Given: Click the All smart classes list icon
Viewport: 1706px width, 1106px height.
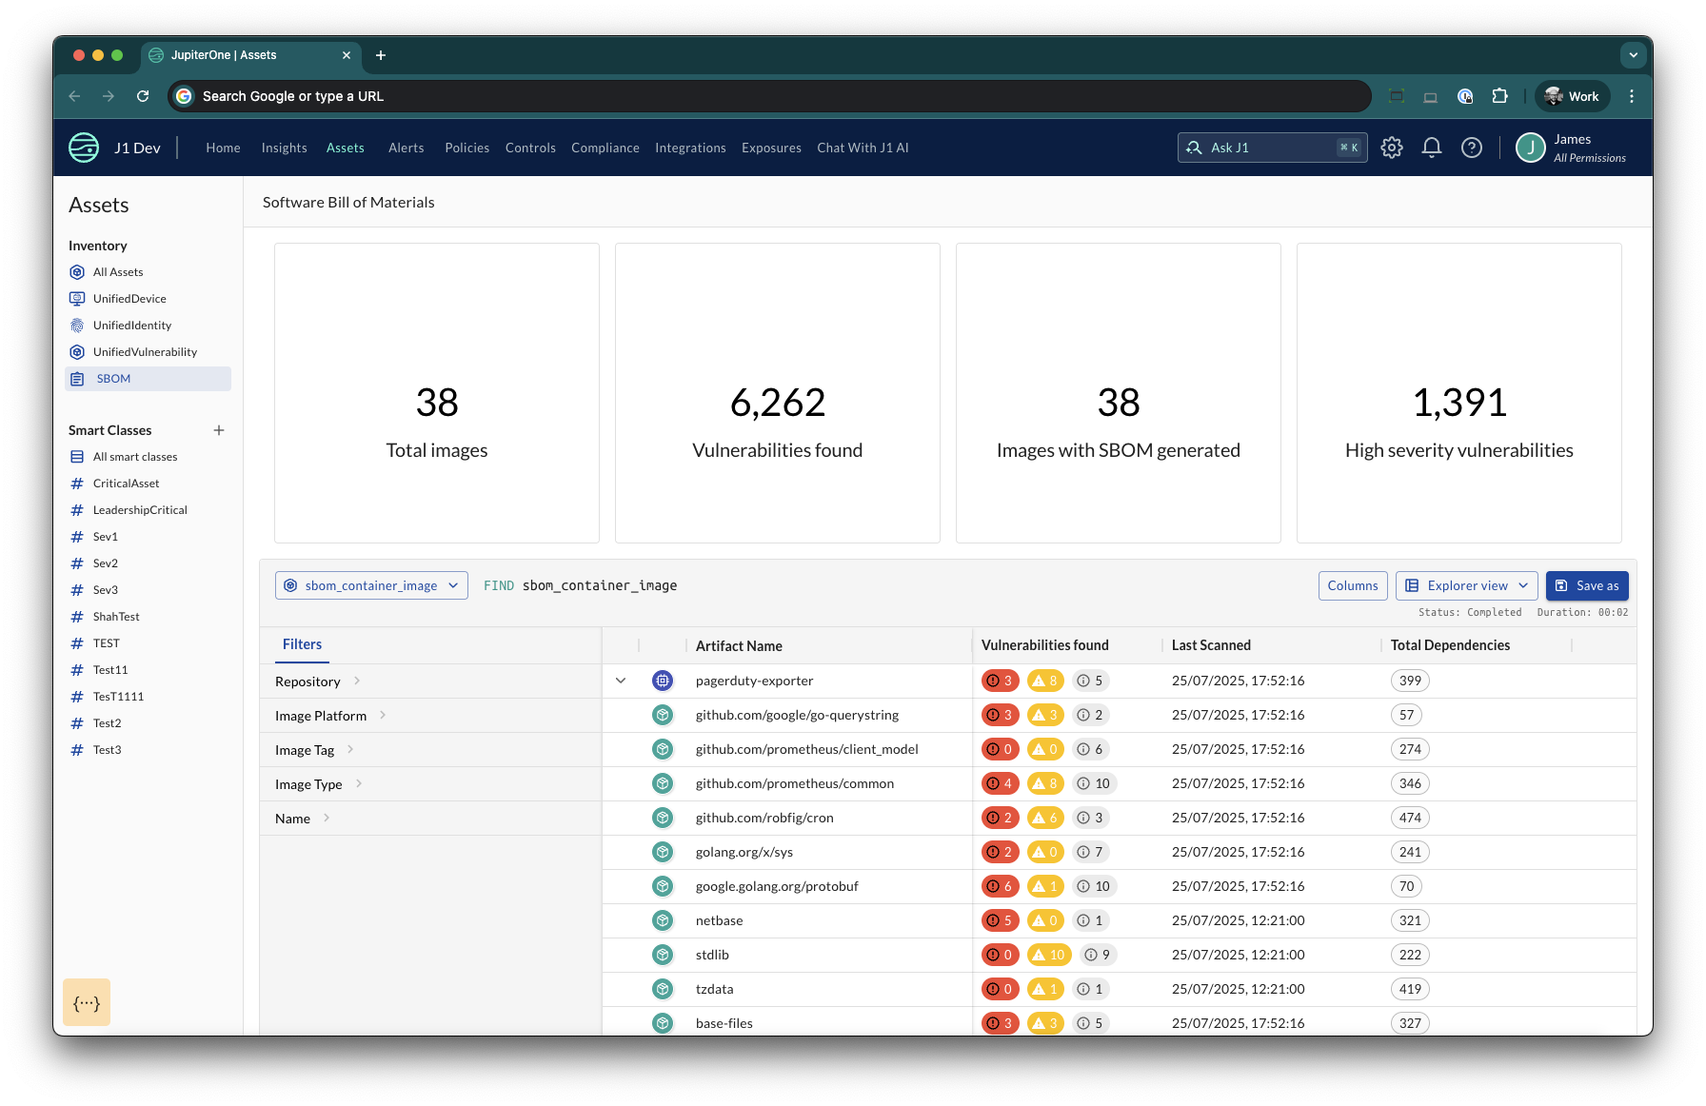Looking at the screenshot, I should [77, 457].
